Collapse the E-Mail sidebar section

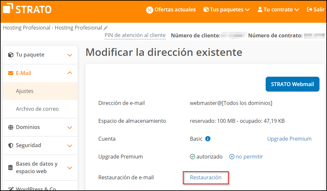[x=69, y=73]
